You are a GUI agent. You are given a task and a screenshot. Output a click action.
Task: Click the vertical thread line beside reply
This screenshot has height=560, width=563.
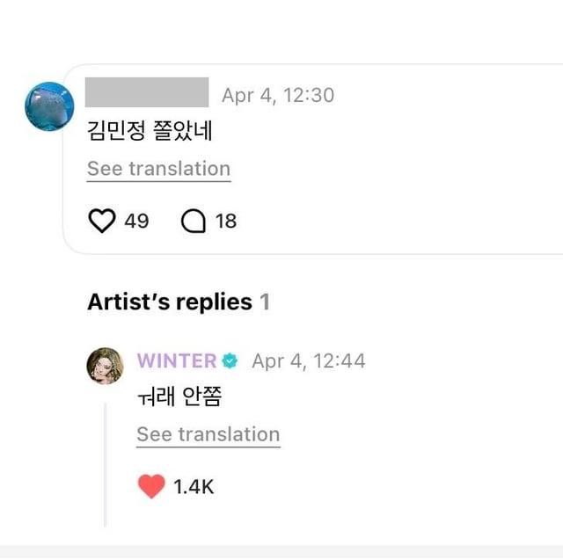pos(105,464)
